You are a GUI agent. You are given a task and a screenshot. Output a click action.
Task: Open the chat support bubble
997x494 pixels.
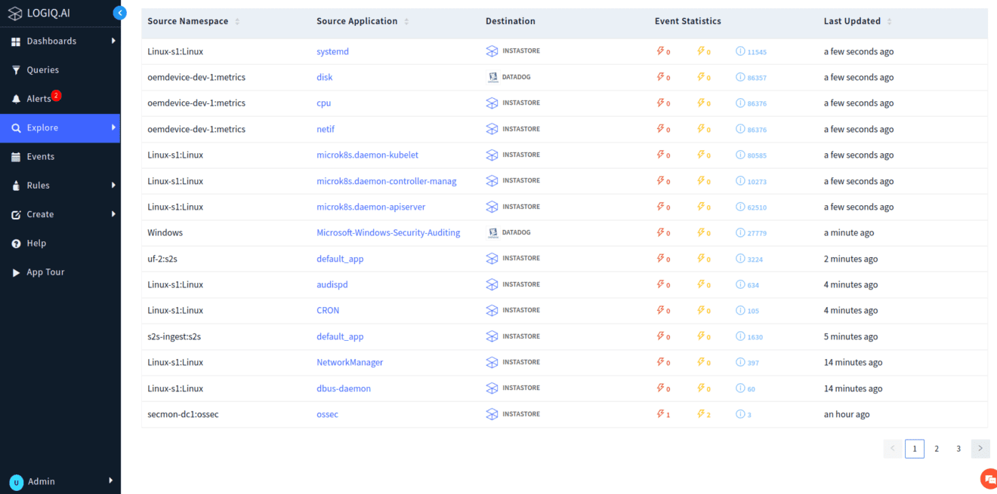pyautogui.click(x=989, y=479)
